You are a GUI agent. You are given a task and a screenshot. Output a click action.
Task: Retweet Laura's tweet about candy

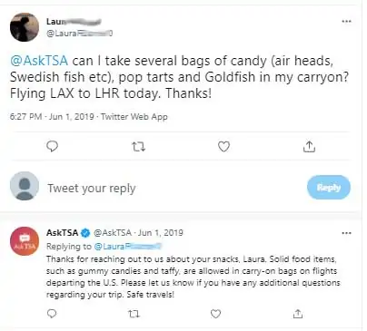pyautogui.click(x=138, y=147)
